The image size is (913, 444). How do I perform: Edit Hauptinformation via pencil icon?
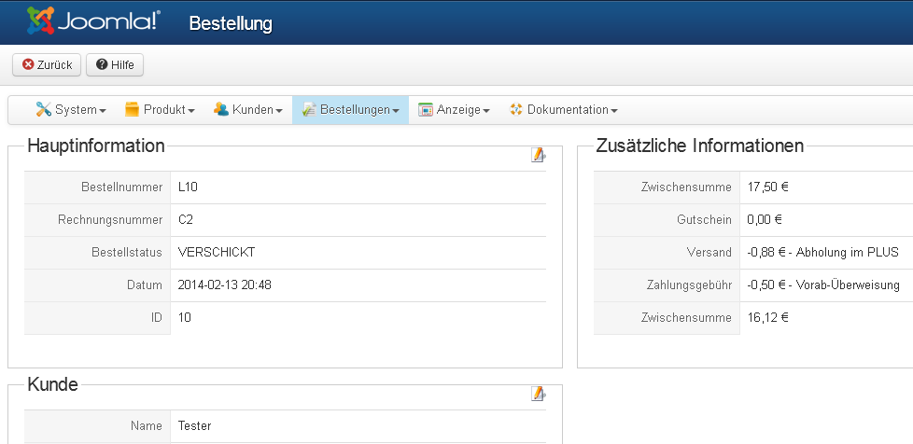pos(538,155)
